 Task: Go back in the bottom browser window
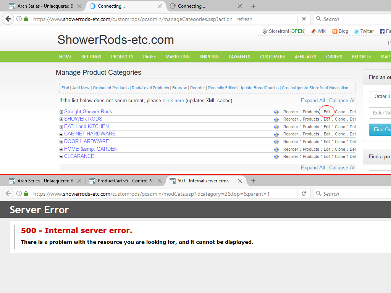click(8, 193)
